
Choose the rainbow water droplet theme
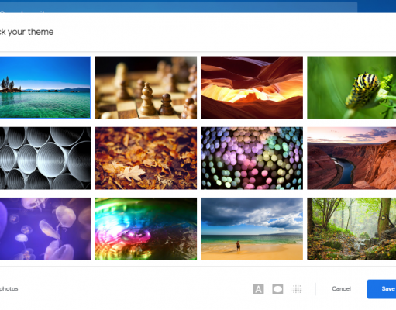click(146, 229)
